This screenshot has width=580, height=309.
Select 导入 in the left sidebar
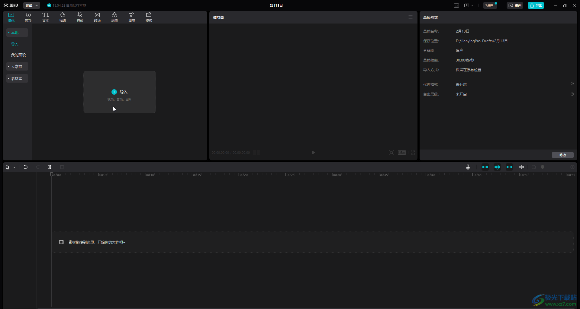15,44
